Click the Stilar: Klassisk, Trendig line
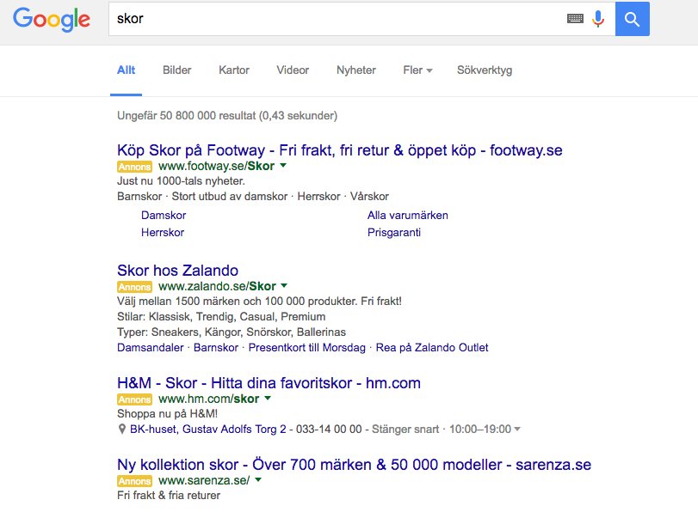Screen dimensions: 698x512 click(221, 317)
